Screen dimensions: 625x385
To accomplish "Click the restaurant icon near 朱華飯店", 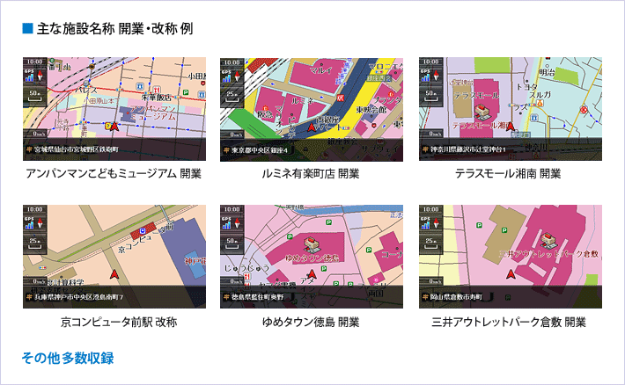I will point(157,89).
